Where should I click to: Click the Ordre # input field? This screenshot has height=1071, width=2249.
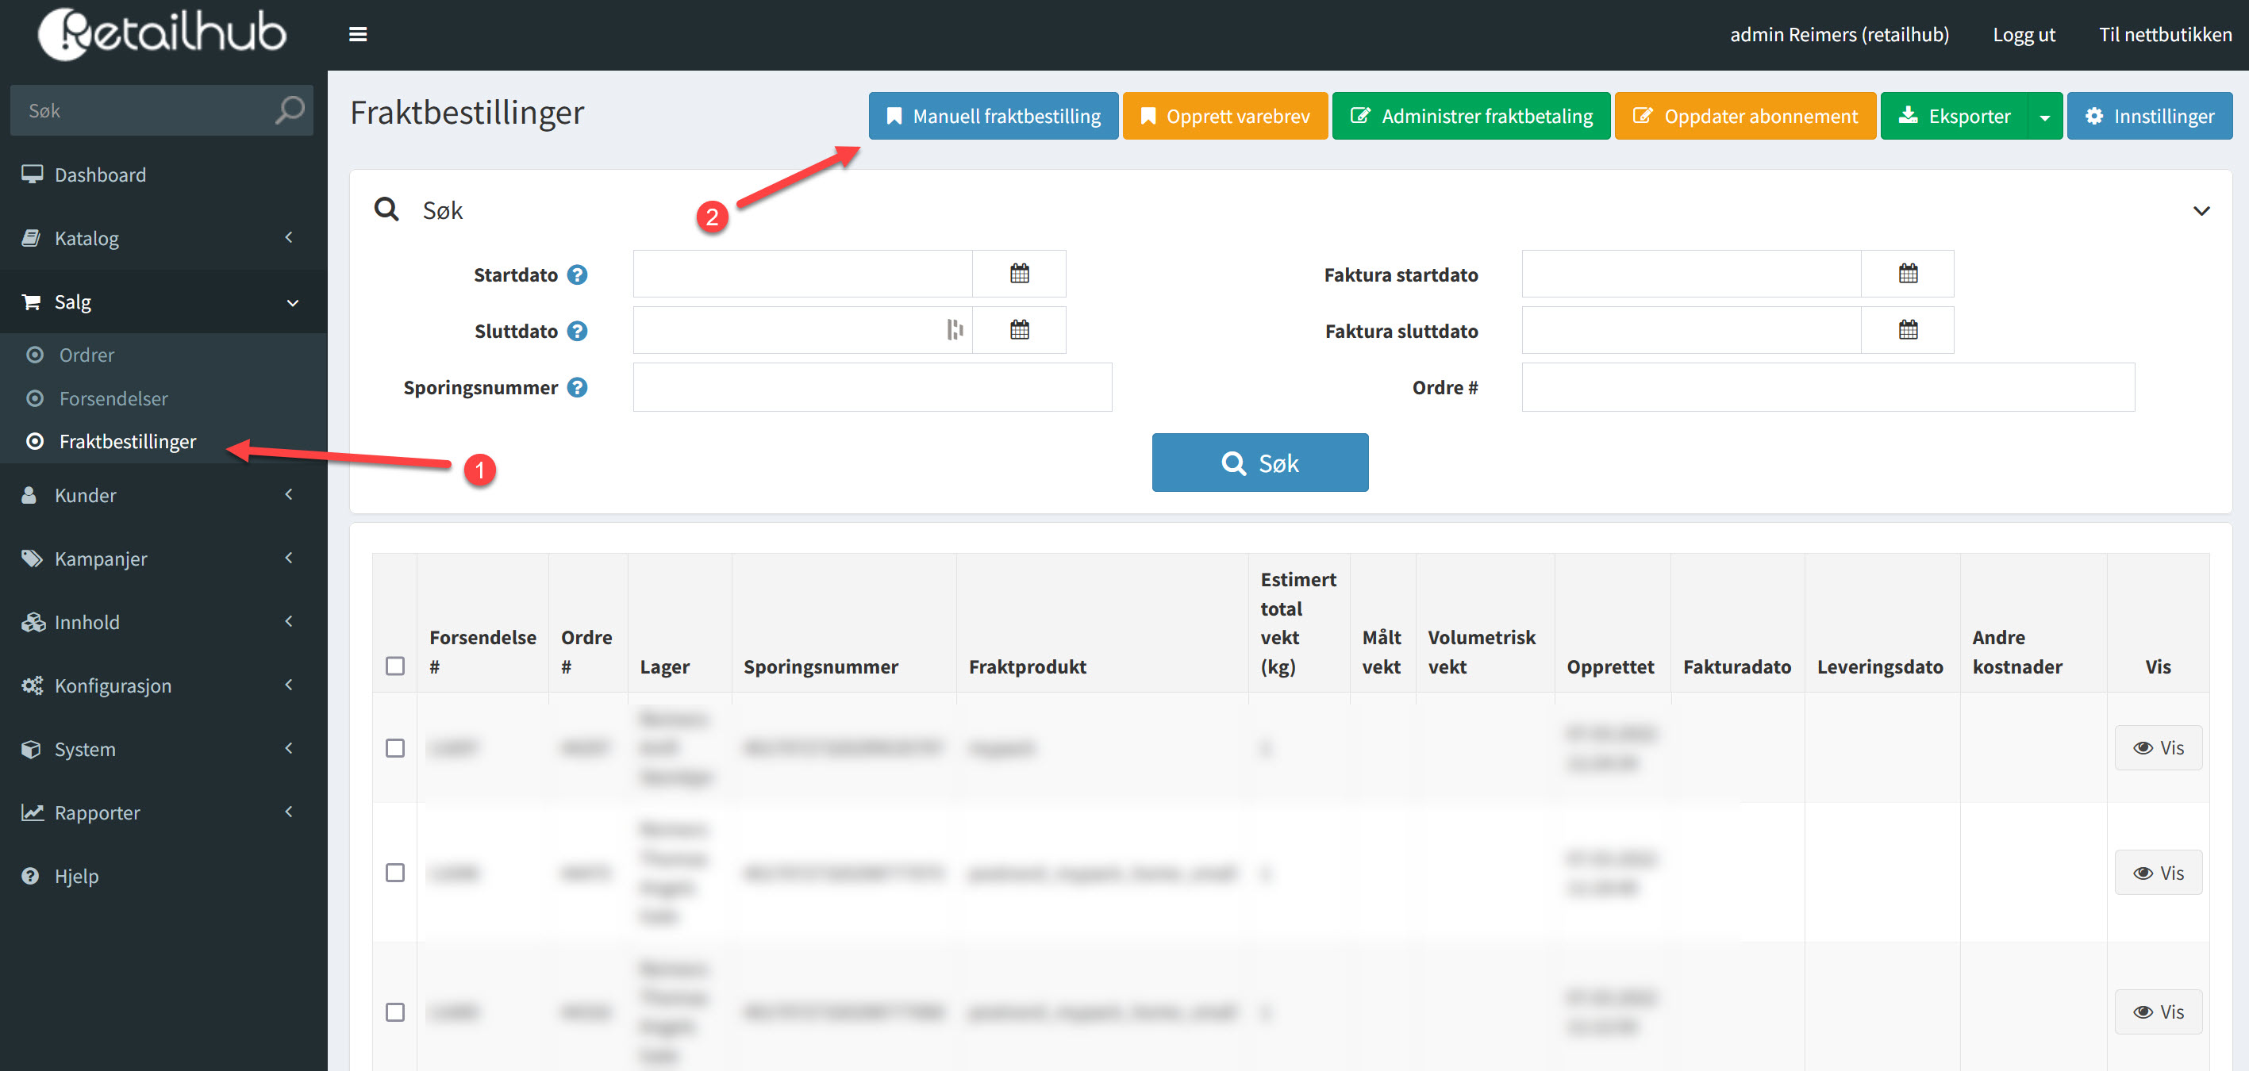coord(1828,386)
